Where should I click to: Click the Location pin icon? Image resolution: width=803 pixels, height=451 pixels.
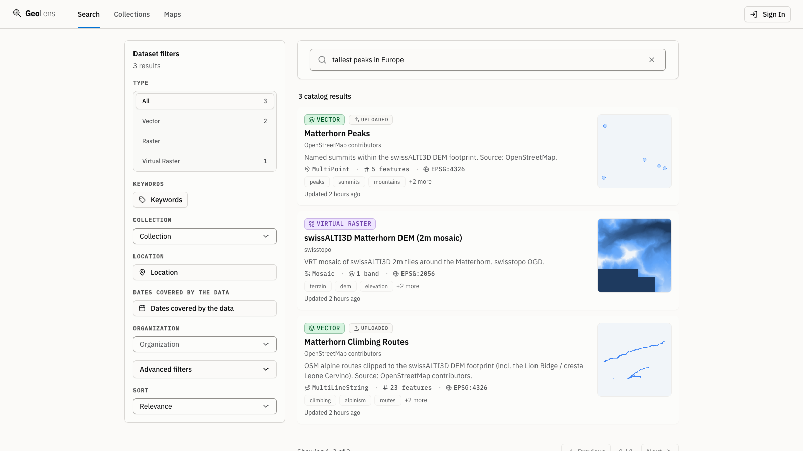click(142, 272)
